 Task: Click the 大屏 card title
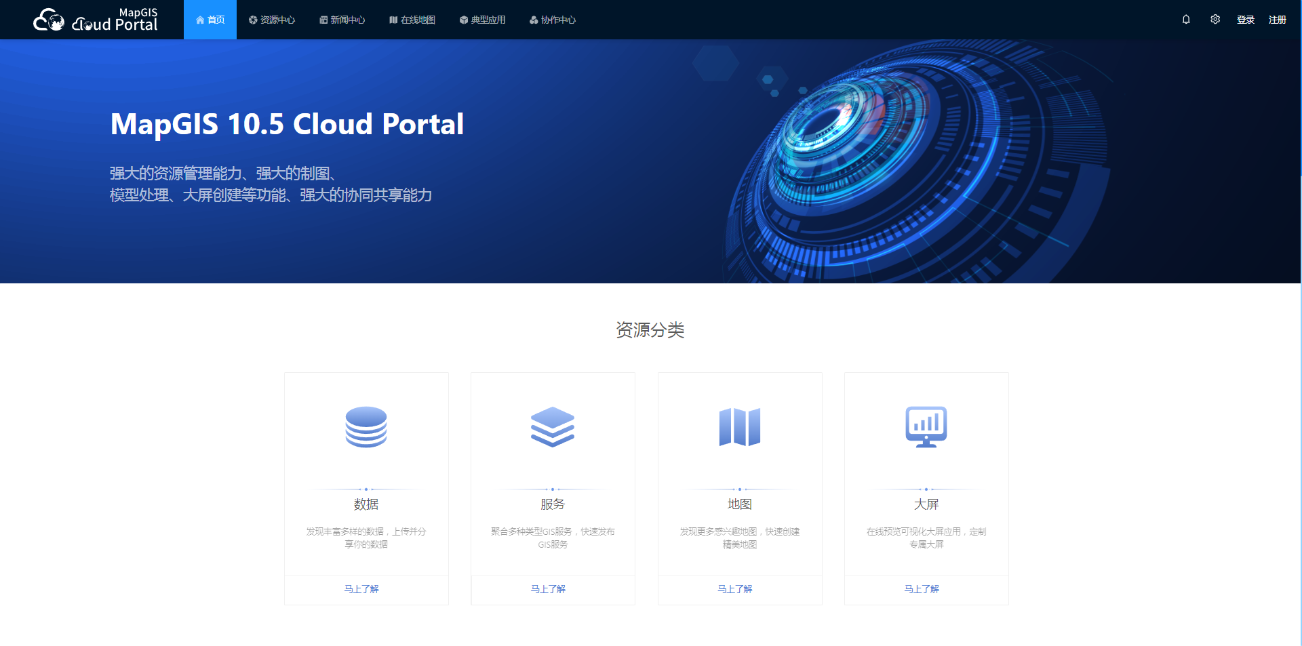[x=926, y=504]
